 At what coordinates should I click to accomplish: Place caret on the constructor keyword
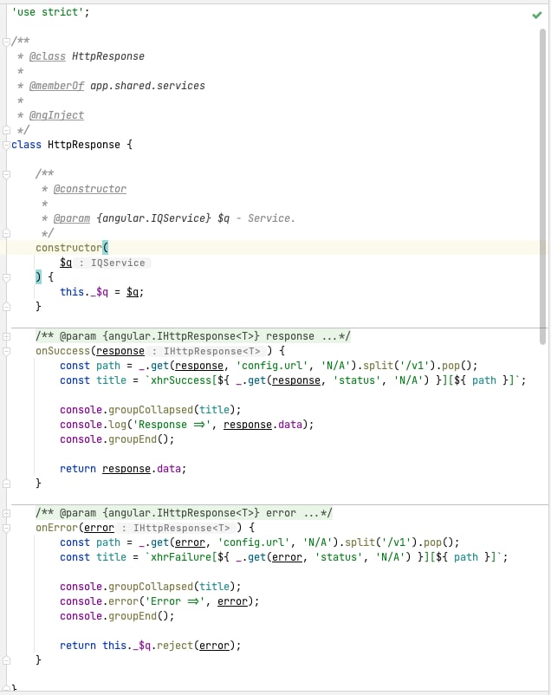68,247
